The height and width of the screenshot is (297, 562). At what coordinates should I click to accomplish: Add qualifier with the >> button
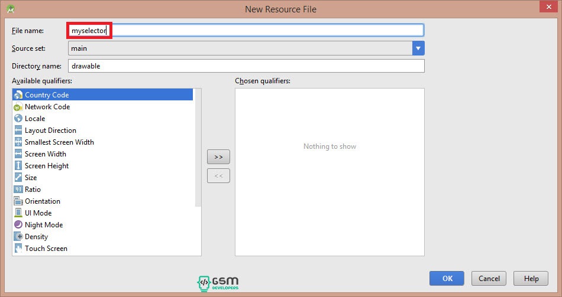tap(218, 156)
